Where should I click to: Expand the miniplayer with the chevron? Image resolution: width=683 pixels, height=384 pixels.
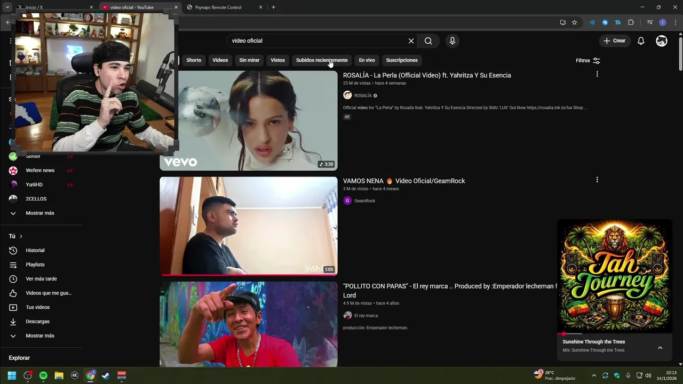point(660,348)
